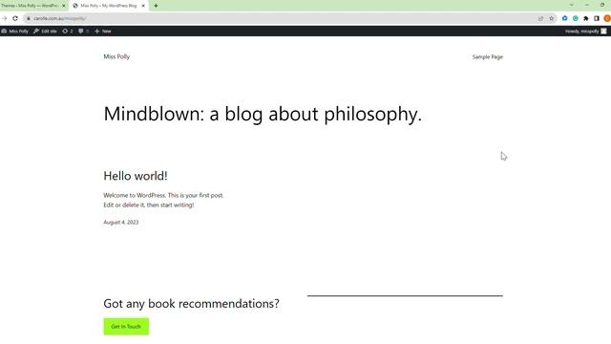Close the Themes - Miss Polly tab
The width and height of the screenshot is (611, 344).
[64, 6]
